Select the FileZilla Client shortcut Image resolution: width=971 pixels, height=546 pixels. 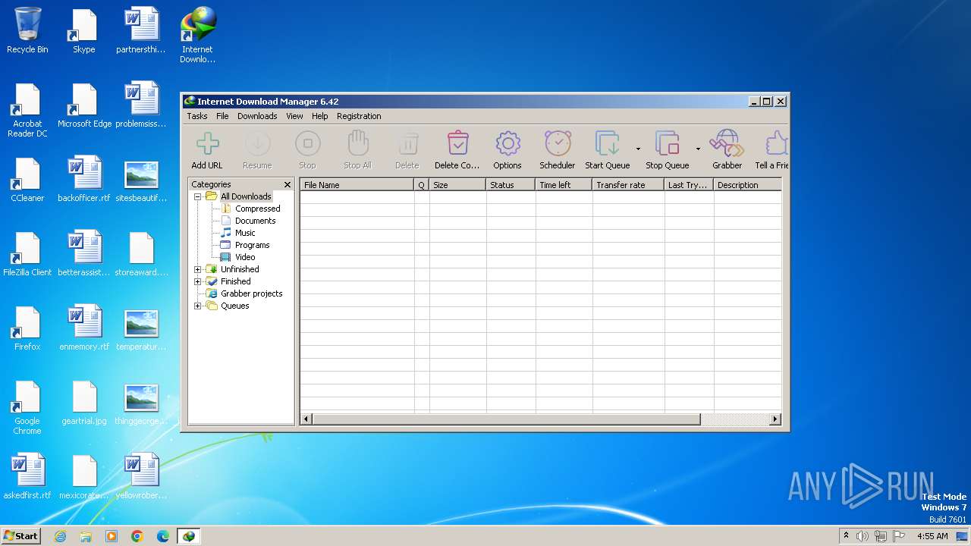point(27,253)
